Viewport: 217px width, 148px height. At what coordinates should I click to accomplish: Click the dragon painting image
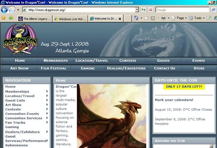(x=112, y=116)
